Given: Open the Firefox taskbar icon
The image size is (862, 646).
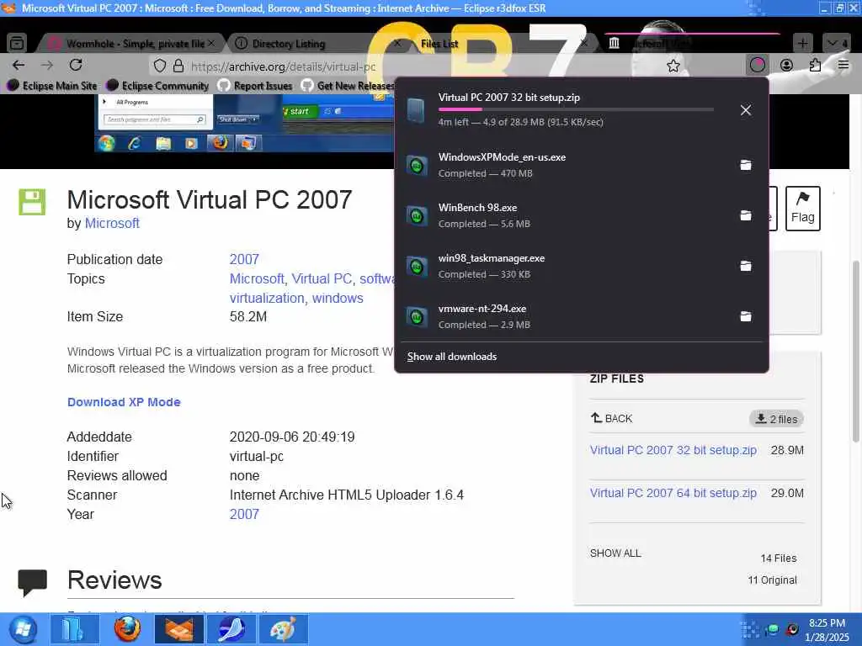Looking at the screenshot, I should point(127,629).
